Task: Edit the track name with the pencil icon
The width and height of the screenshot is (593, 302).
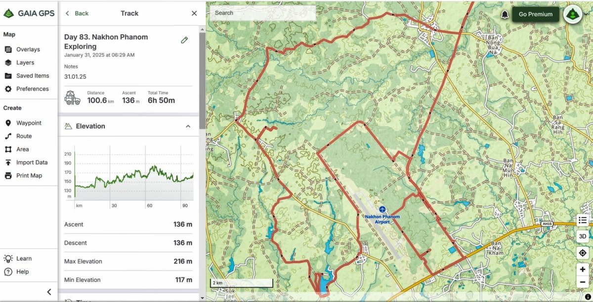Action: (x=184, y=40)
